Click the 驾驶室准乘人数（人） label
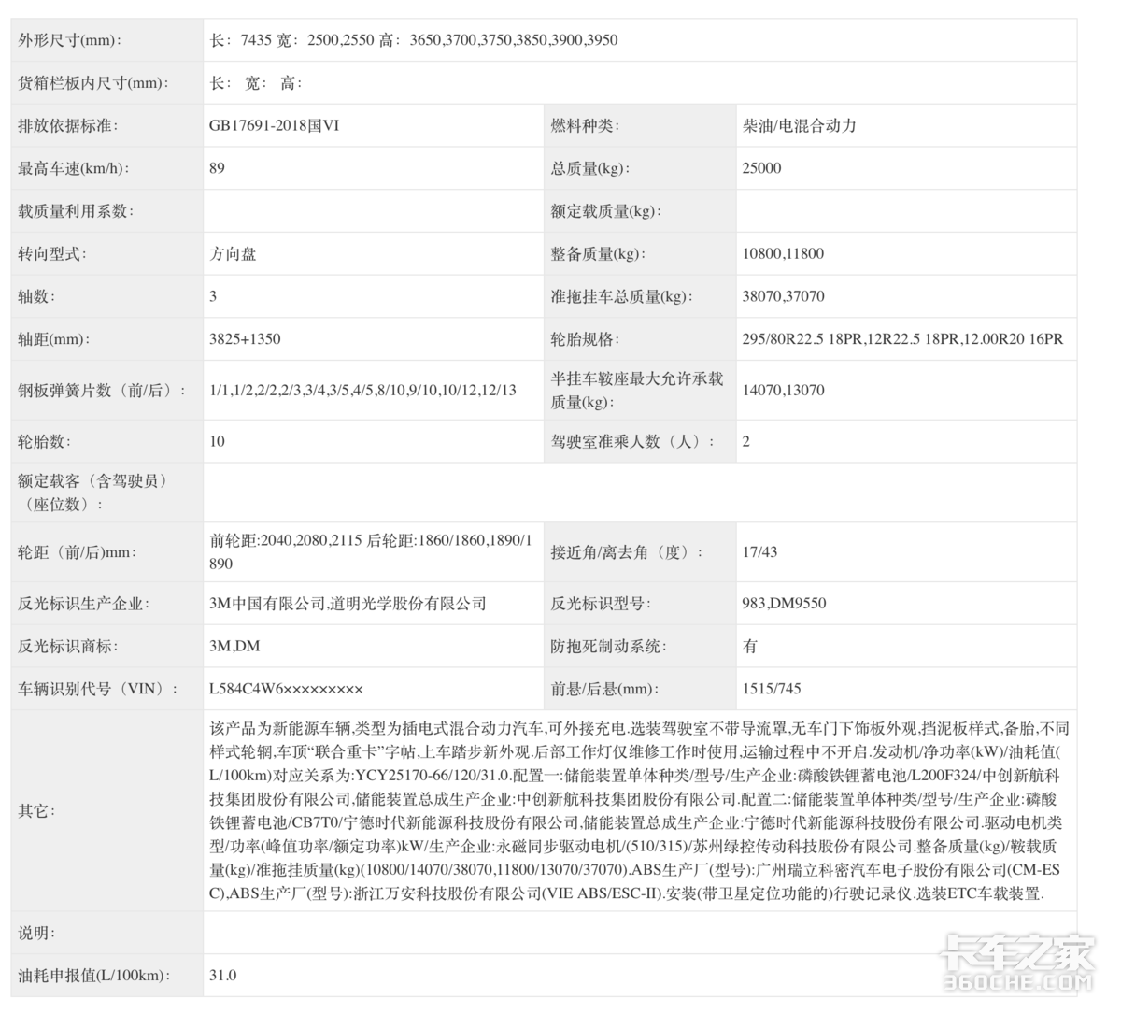The image size is (1121, 1014). (632, 441)
